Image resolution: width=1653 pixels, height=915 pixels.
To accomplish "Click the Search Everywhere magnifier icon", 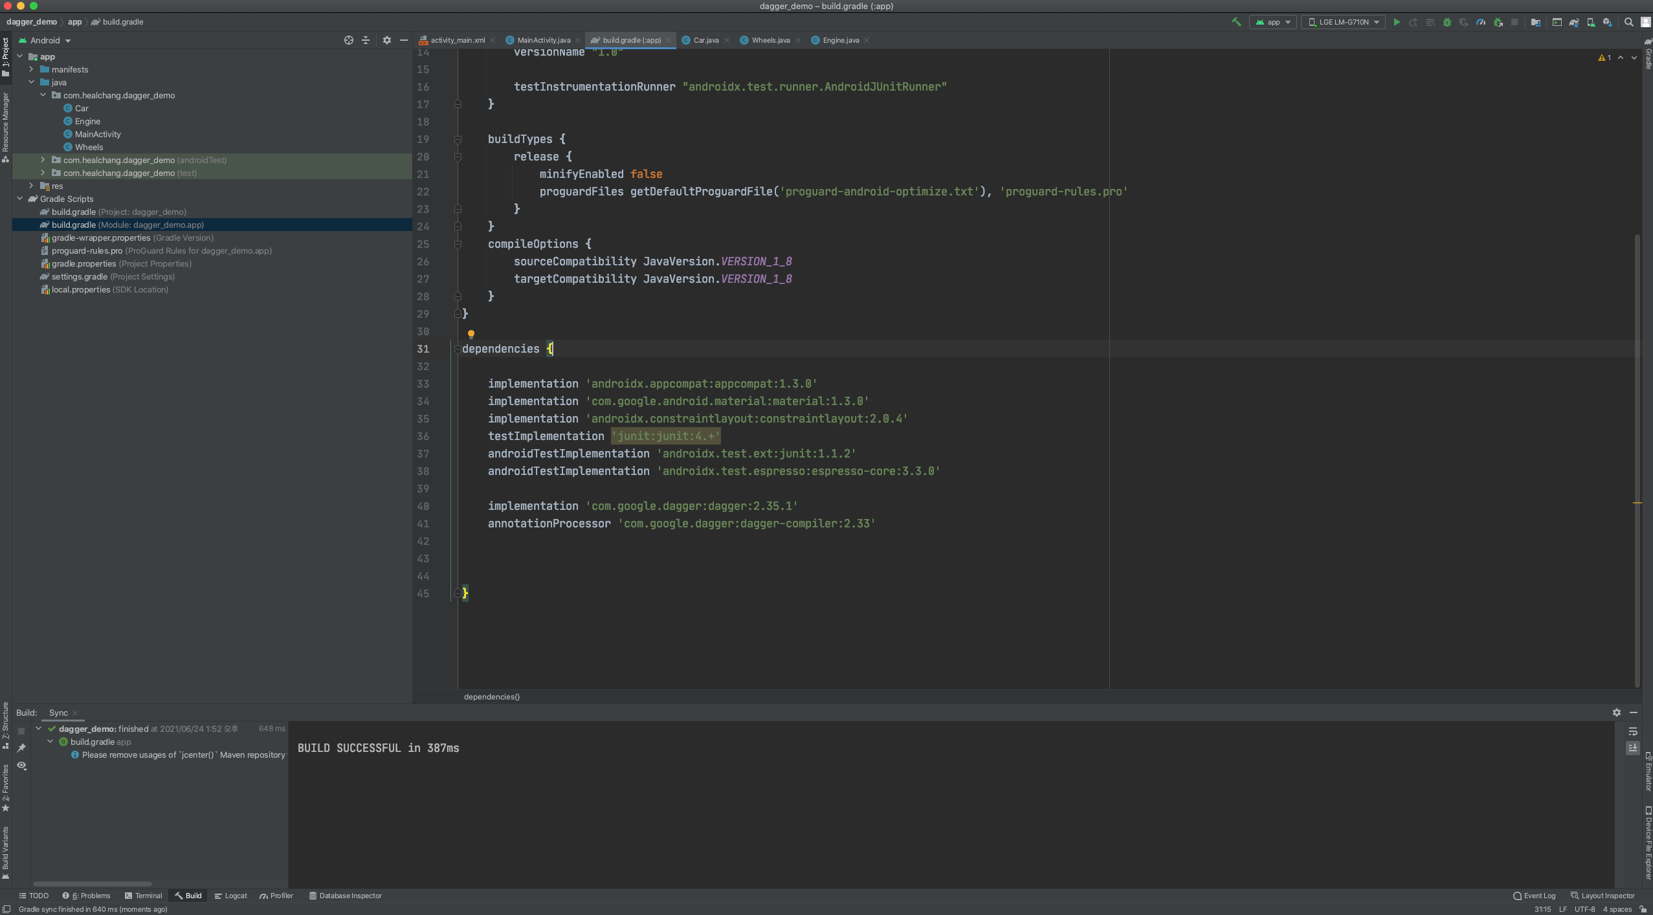I will tap(1629, 22).
